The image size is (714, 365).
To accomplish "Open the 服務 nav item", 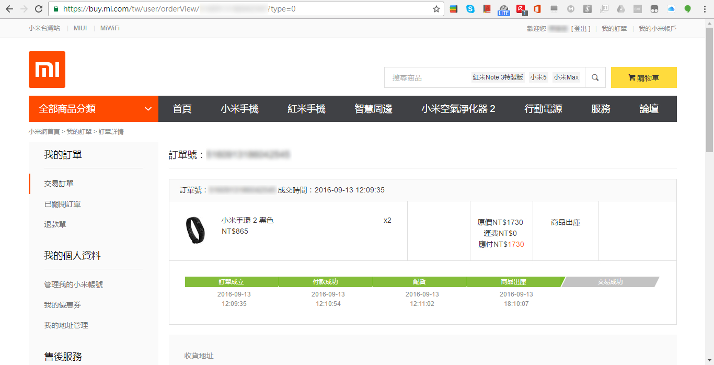I will [x=601, y=109].
